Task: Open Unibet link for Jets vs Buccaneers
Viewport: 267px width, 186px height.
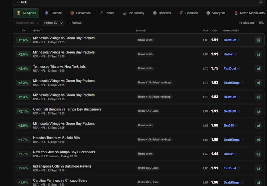Action: click(229, 154)
